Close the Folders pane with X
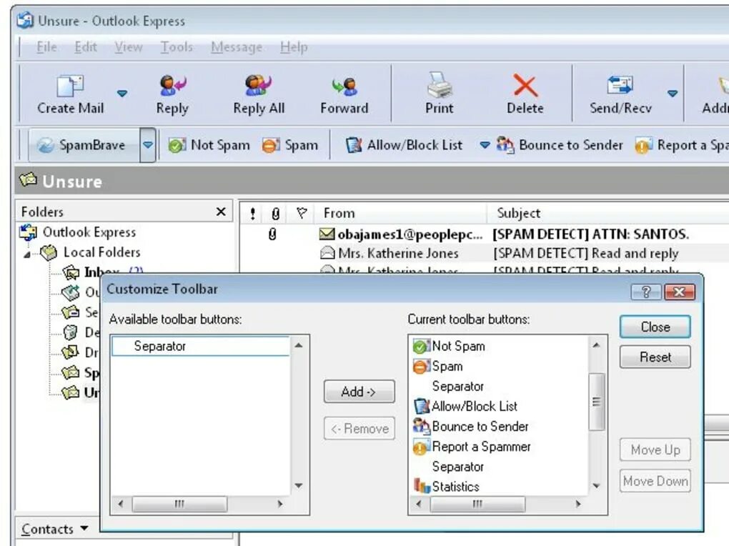 coord(221,212)
